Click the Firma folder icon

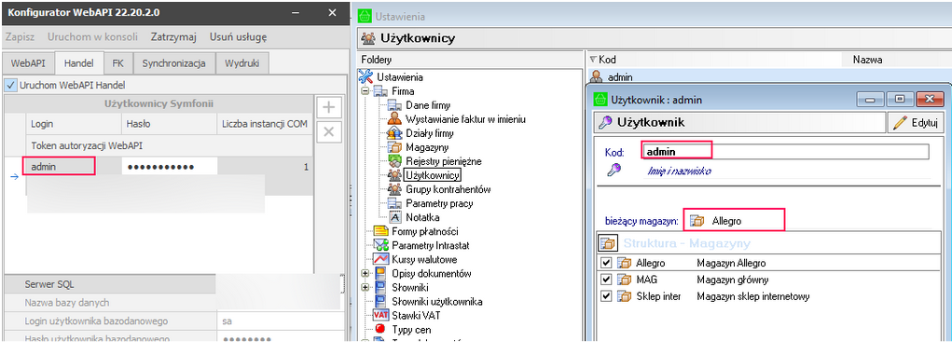(381, 91)
